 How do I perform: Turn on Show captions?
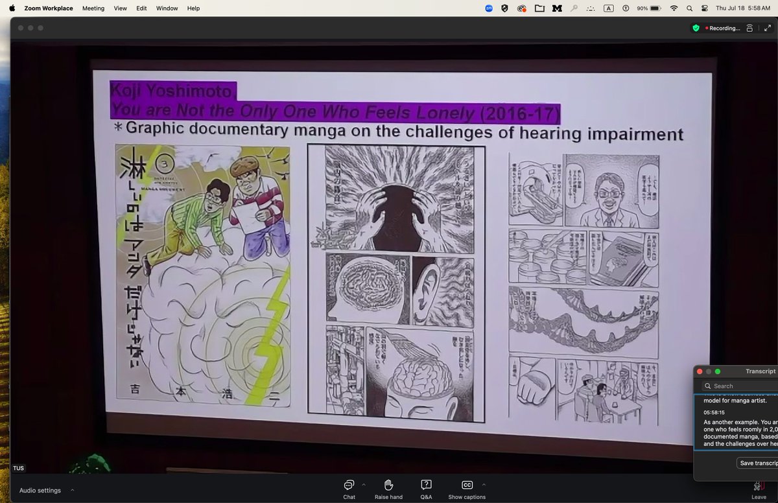point(467,489)
